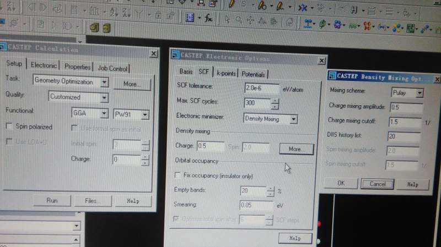The width and height of the screenshot is (441, 247).
Task: Click the Run button
Action: 52,200
